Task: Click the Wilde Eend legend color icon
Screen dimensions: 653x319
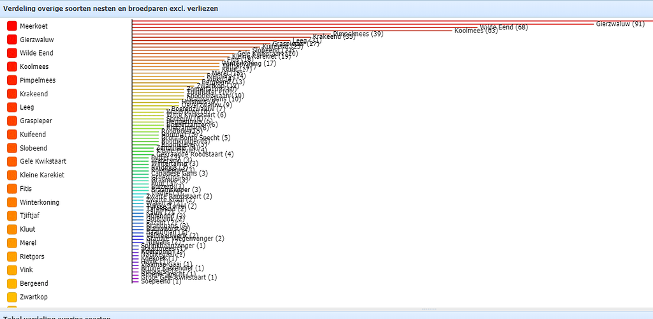Action: [x=11, y=53]
